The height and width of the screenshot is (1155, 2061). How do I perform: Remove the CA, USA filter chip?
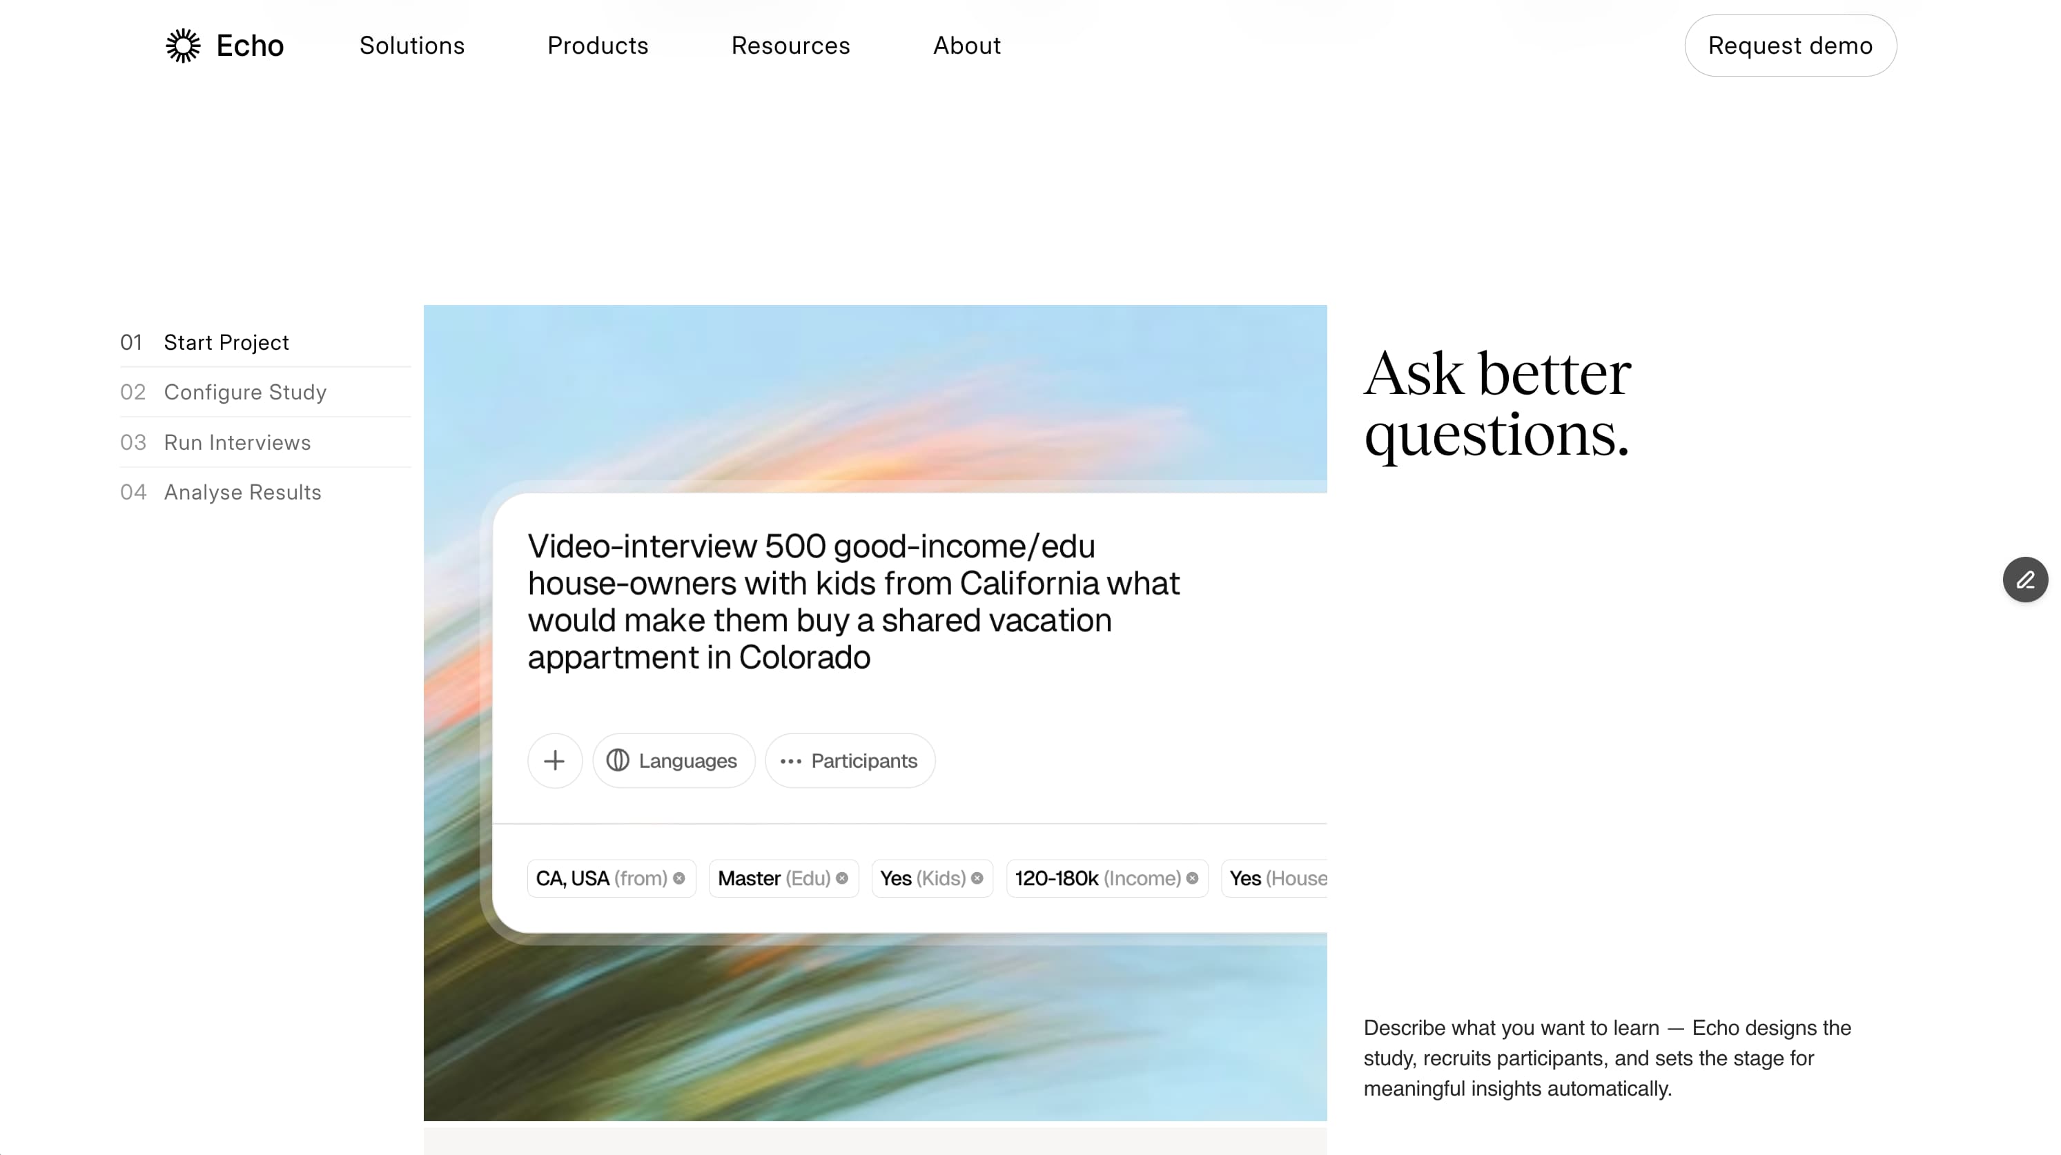679,878
